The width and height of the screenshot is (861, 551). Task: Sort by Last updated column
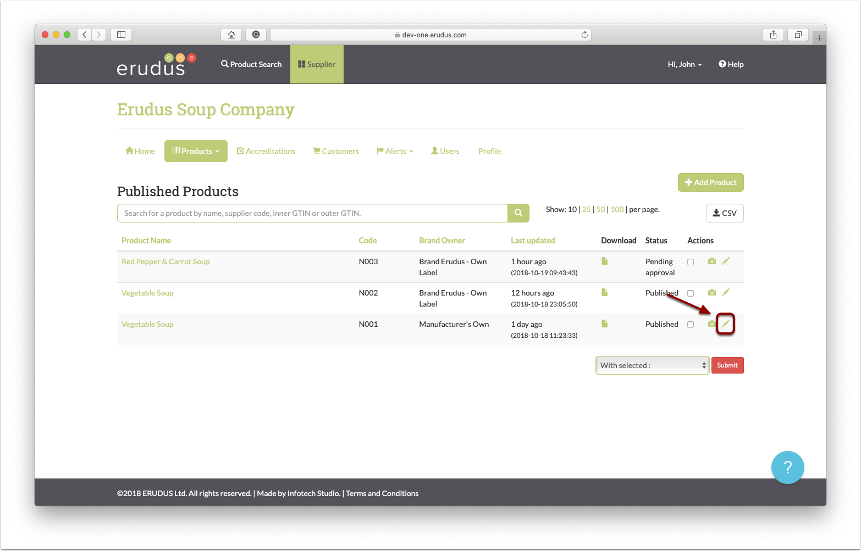pos(533,241)
